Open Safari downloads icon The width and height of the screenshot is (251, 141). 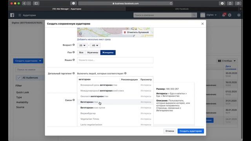(x=222, y=4)
